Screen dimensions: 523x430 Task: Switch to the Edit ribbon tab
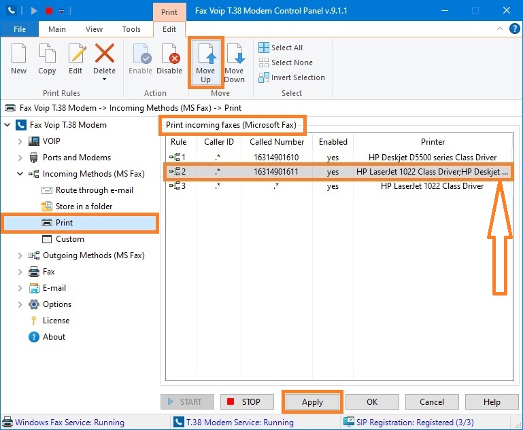[169, 29]
